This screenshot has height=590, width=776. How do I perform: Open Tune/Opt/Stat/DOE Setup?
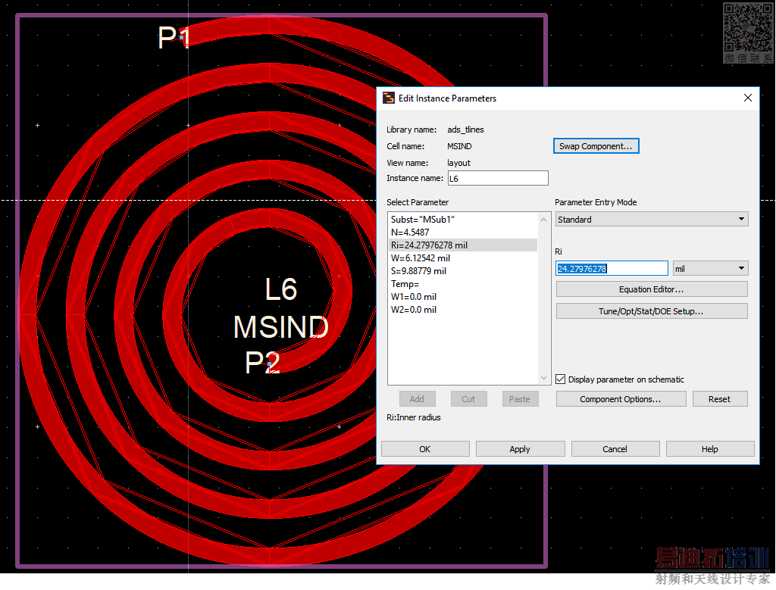coord(652,311)
